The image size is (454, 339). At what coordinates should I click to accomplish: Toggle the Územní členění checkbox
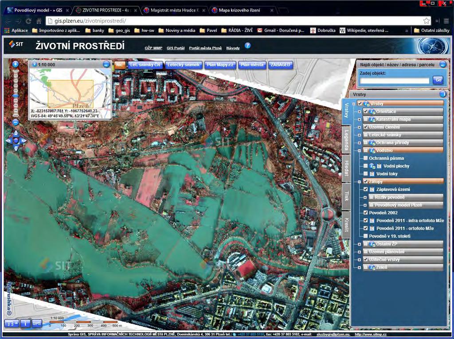(x=366, y=127)
